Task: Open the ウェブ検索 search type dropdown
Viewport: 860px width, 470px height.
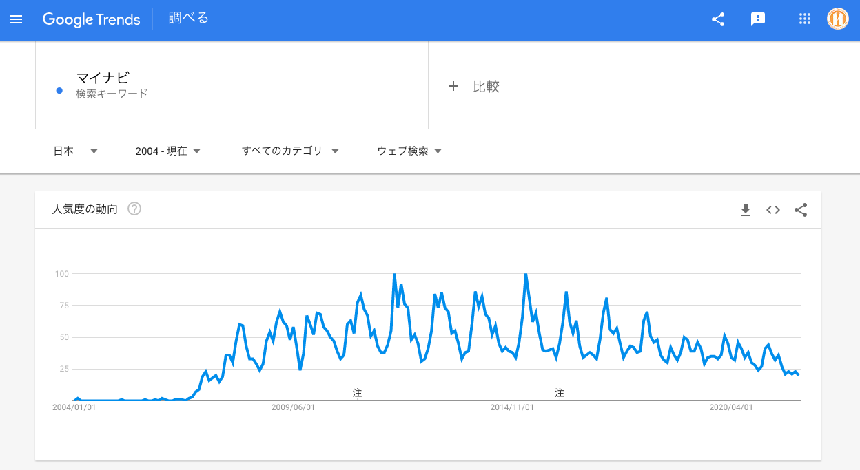Action: click(x=409, y=151)
